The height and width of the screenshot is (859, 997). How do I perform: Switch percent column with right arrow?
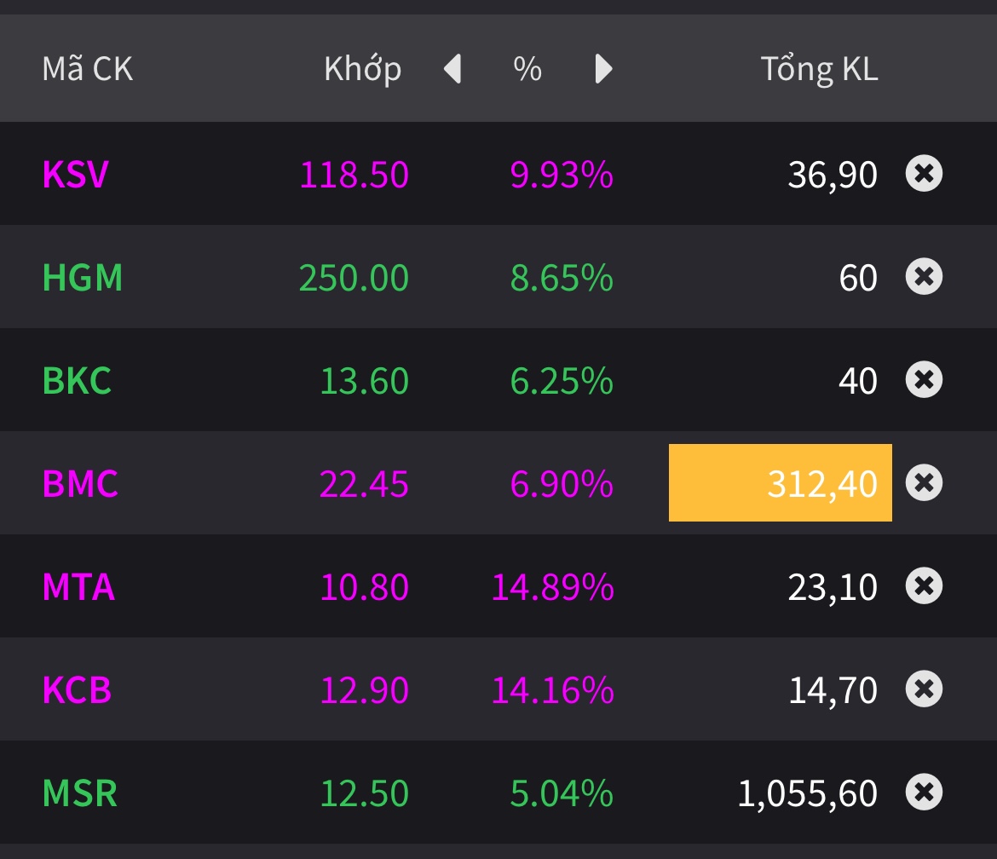click(603, 69)
